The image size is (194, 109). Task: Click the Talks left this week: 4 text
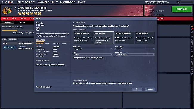pyautogui.click(x=44, y=87)
